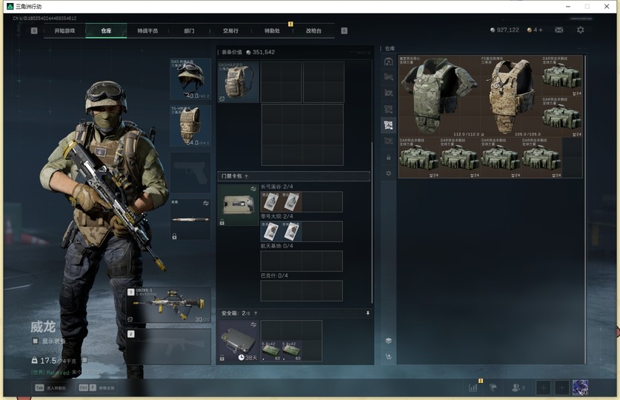The width and height of the screenshot is (620, 400).
Task: Select second warehouse sidebar category icon
Action: (x=388, y=77)
